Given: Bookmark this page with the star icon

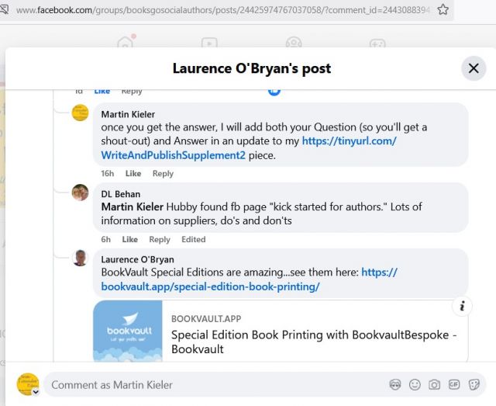Looking at the screenshot, I should click(443, 9).
